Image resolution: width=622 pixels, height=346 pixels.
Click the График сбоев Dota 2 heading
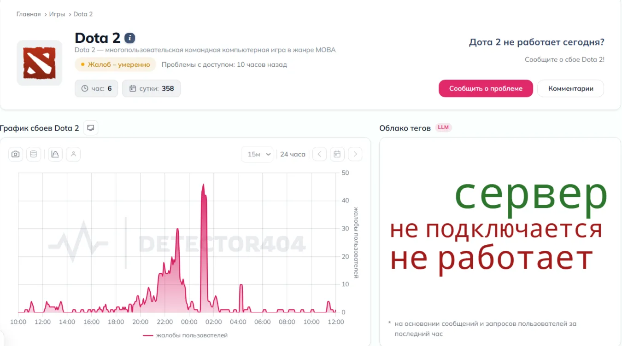pos(40,128)
